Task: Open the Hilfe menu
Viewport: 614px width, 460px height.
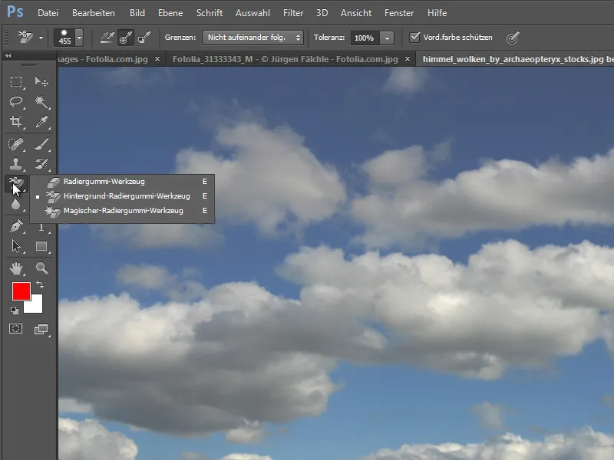Action: point(437,13)
